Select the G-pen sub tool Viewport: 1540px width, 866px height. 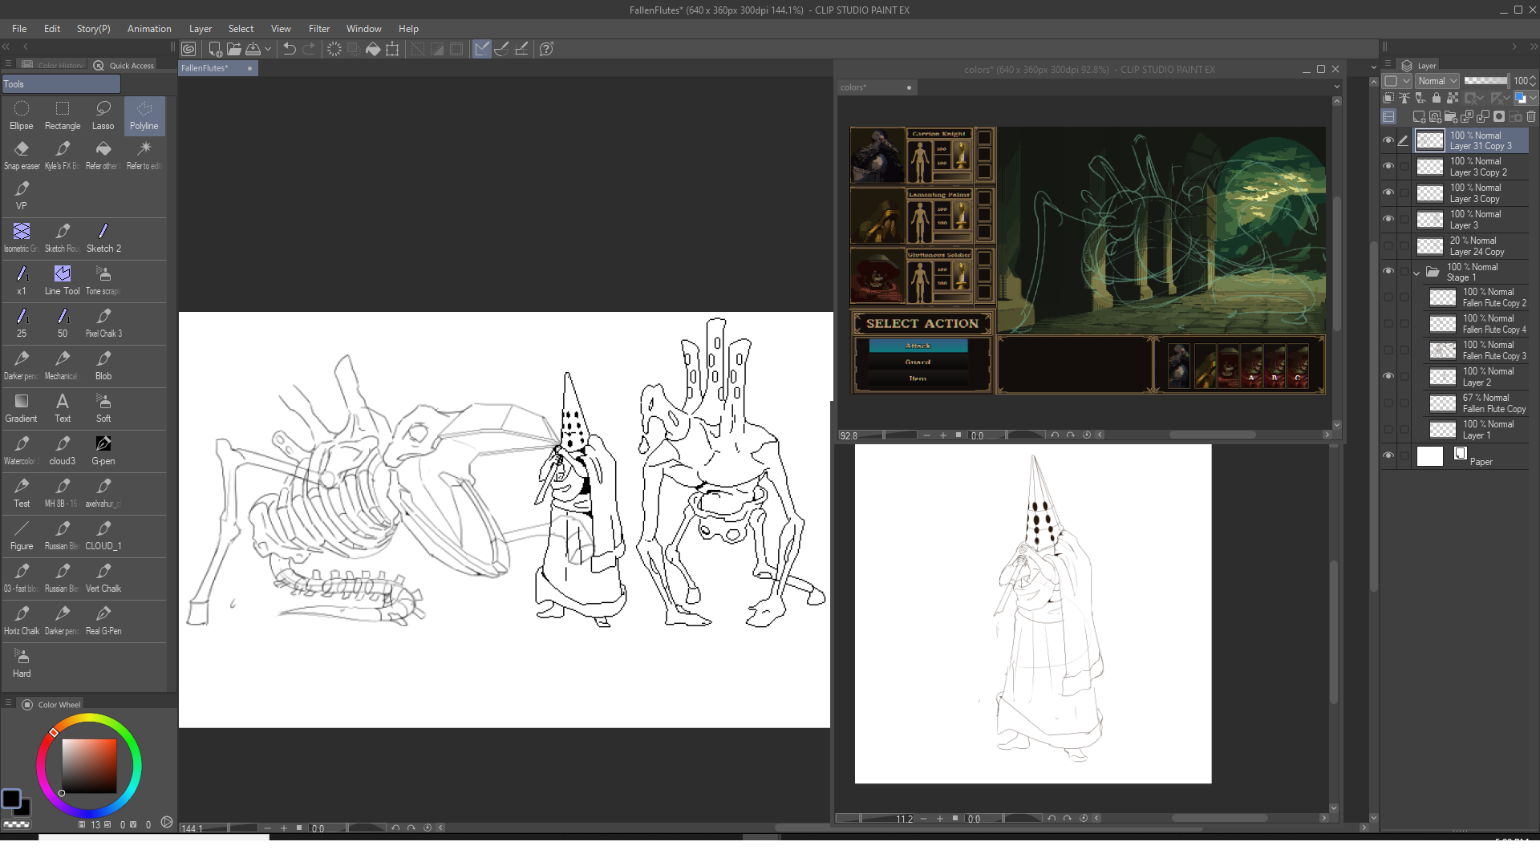103,450
